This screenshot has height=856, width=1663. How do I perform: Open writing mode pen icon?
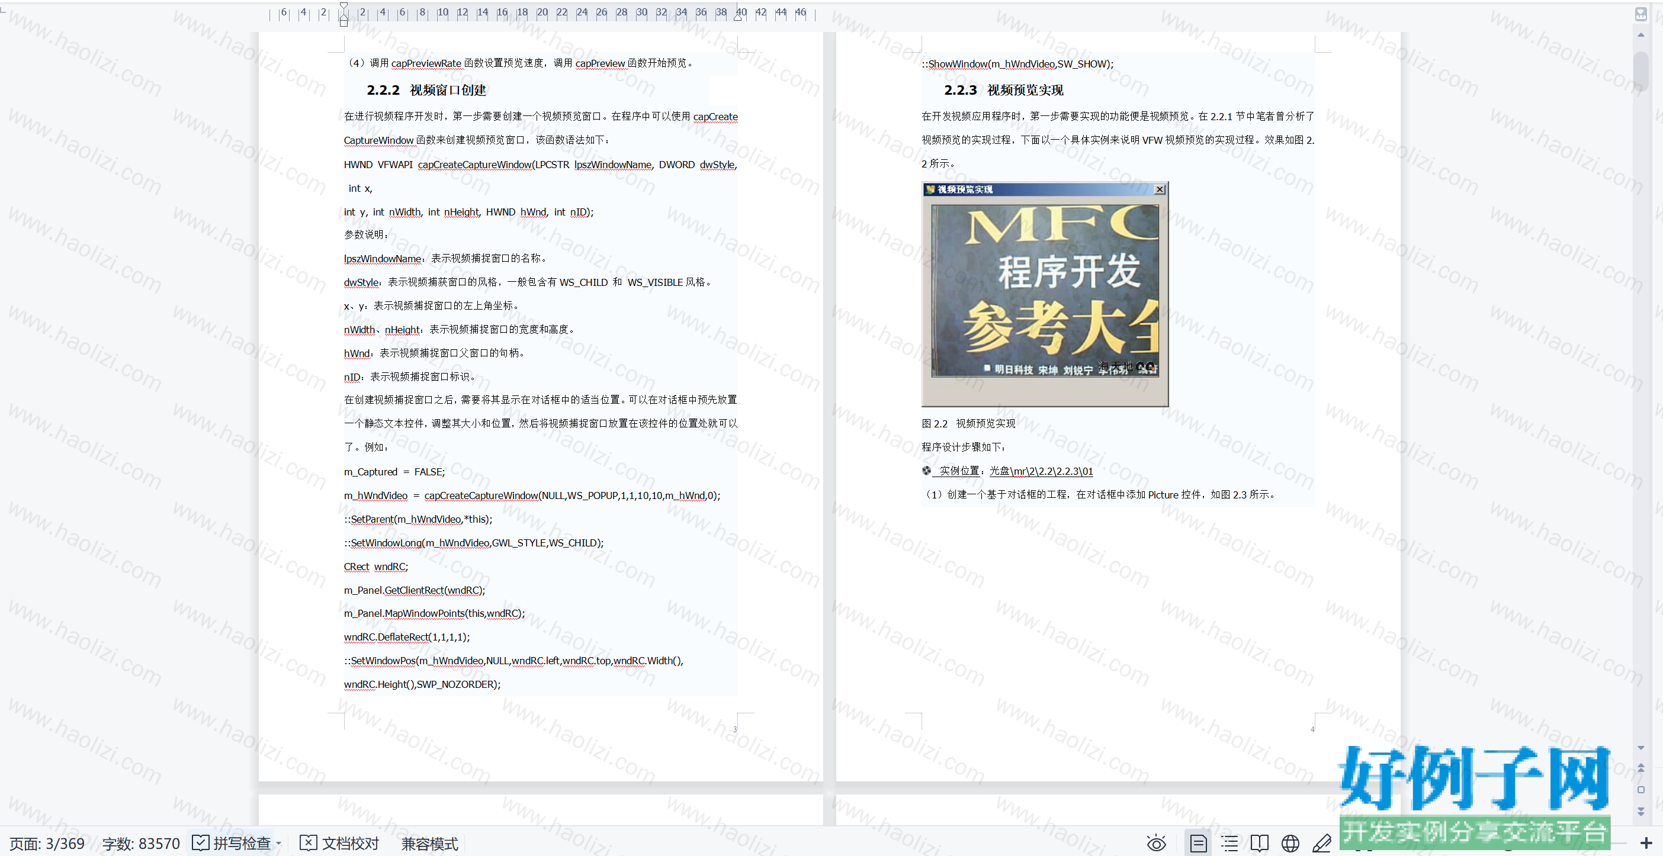[x=1321, y=843]
